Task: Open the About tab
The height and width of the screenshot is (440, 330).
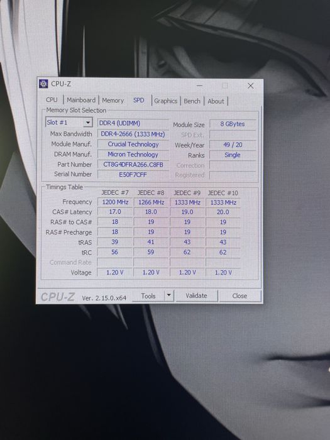Action: [x=216, y=101]
